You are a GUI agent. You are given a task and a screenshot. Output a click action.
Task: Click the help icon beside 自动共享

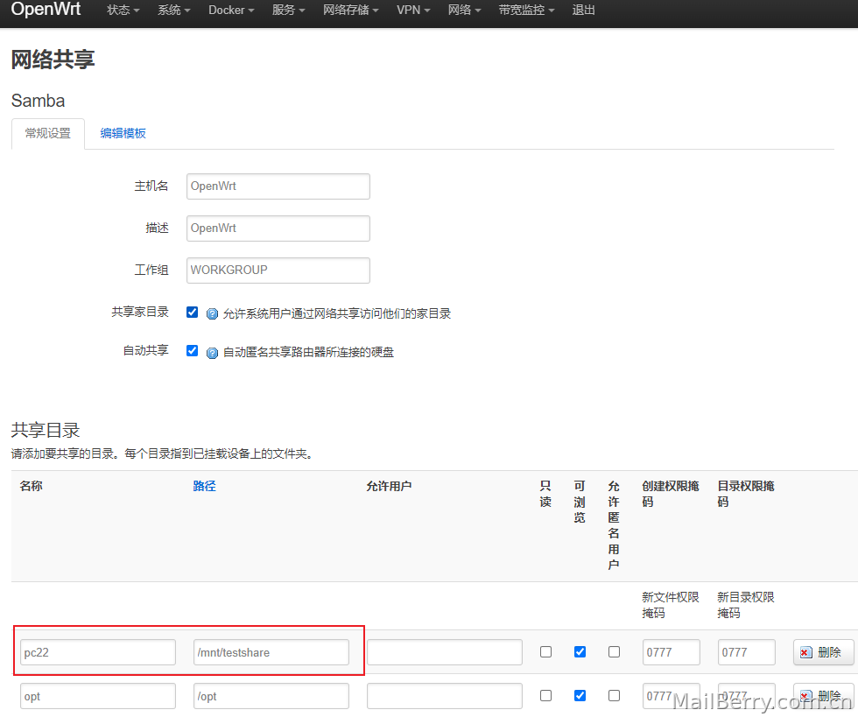click(212, 353)
